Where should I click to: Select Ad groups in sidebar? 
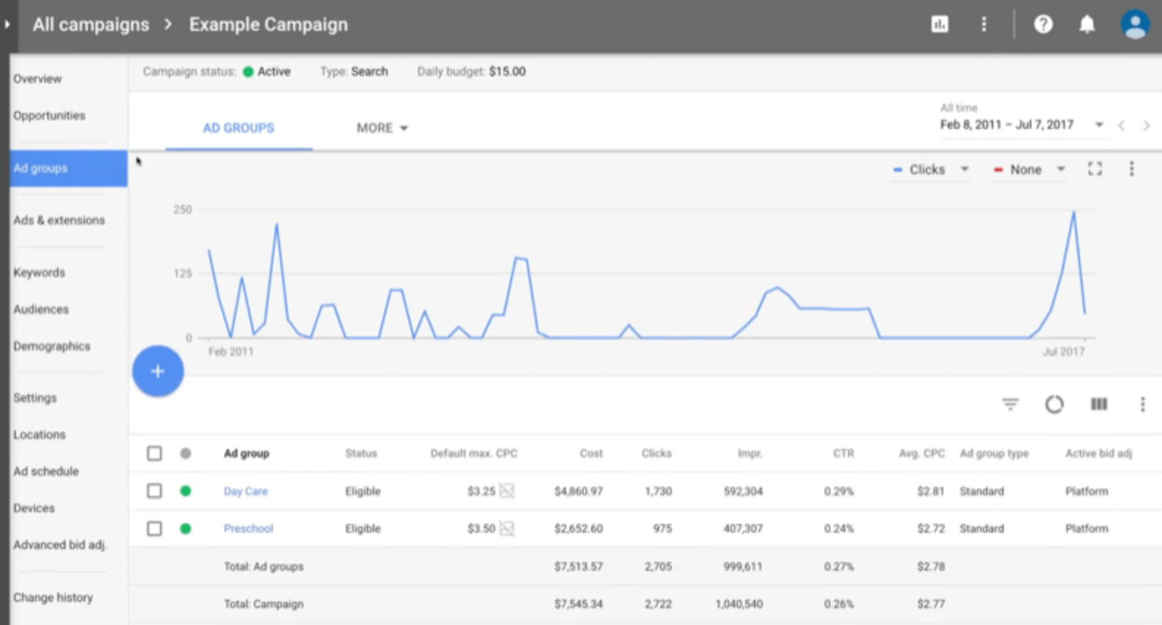[x=68, y=168]
